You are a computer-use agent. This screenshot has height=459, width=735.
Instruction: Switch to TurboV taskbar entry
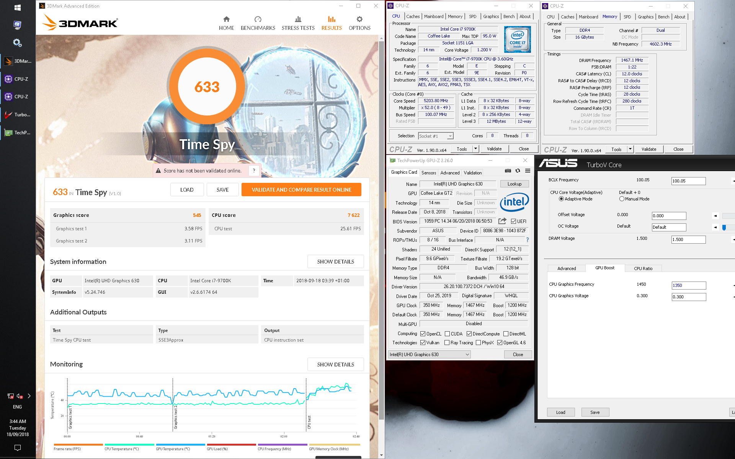[x=18, y=114]
